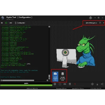Click the share icon
This screenshot has height=105, width=105.
[102, 84]
